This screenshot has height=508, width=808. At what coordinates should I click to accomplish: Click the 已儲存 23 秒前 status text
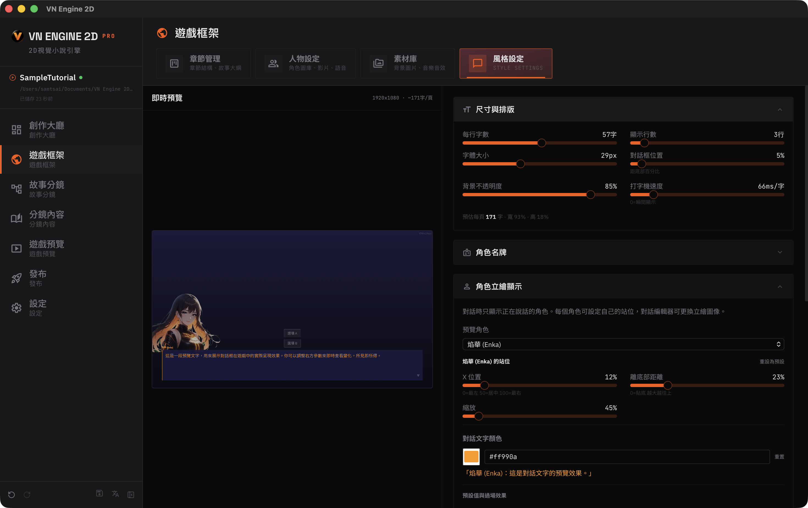36,99
